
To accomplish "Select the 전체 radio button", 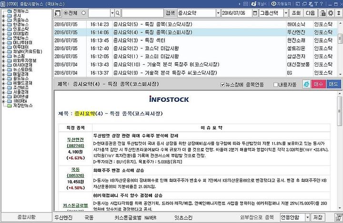I will click(x=65, y=13).
